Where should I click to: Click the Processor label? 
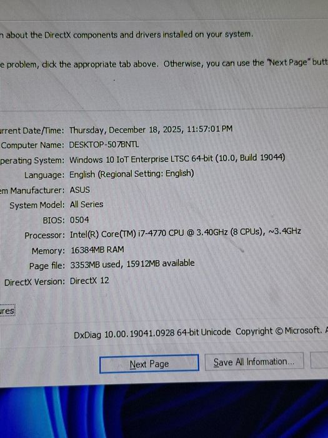[x=44, y=235]
